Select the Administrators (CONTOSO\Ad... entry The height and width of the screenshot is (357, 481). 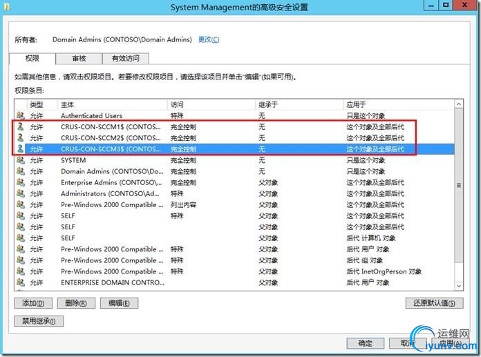click(235, 193)
